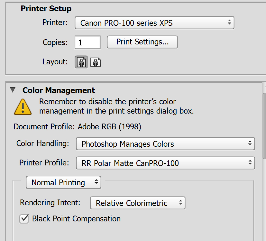266x241 pixels.
Task: Select landscape layout orientation icon
Action: coord(96,62)
